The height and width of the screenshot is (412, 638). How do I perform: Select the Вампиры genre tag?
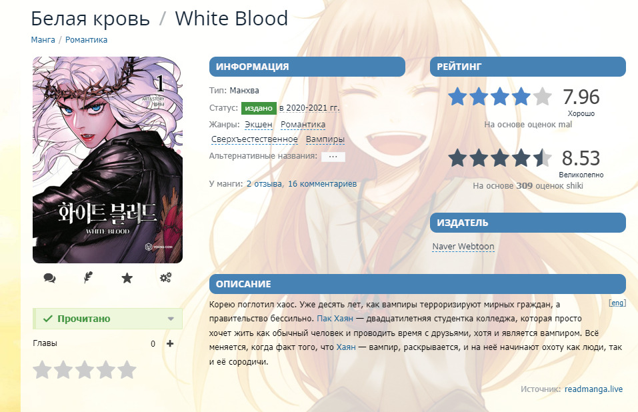pos(325,139)
